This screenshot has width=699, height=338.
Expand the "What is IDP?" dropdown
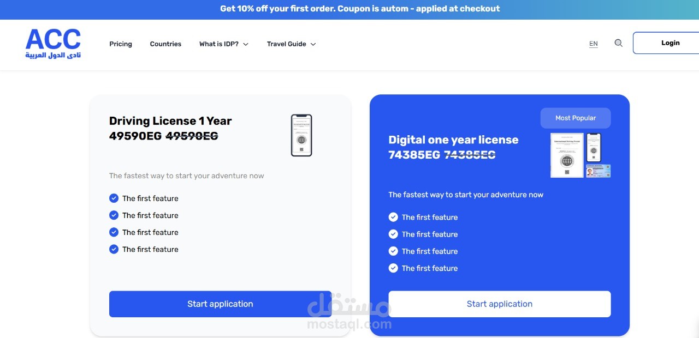[x=223, y=44]
